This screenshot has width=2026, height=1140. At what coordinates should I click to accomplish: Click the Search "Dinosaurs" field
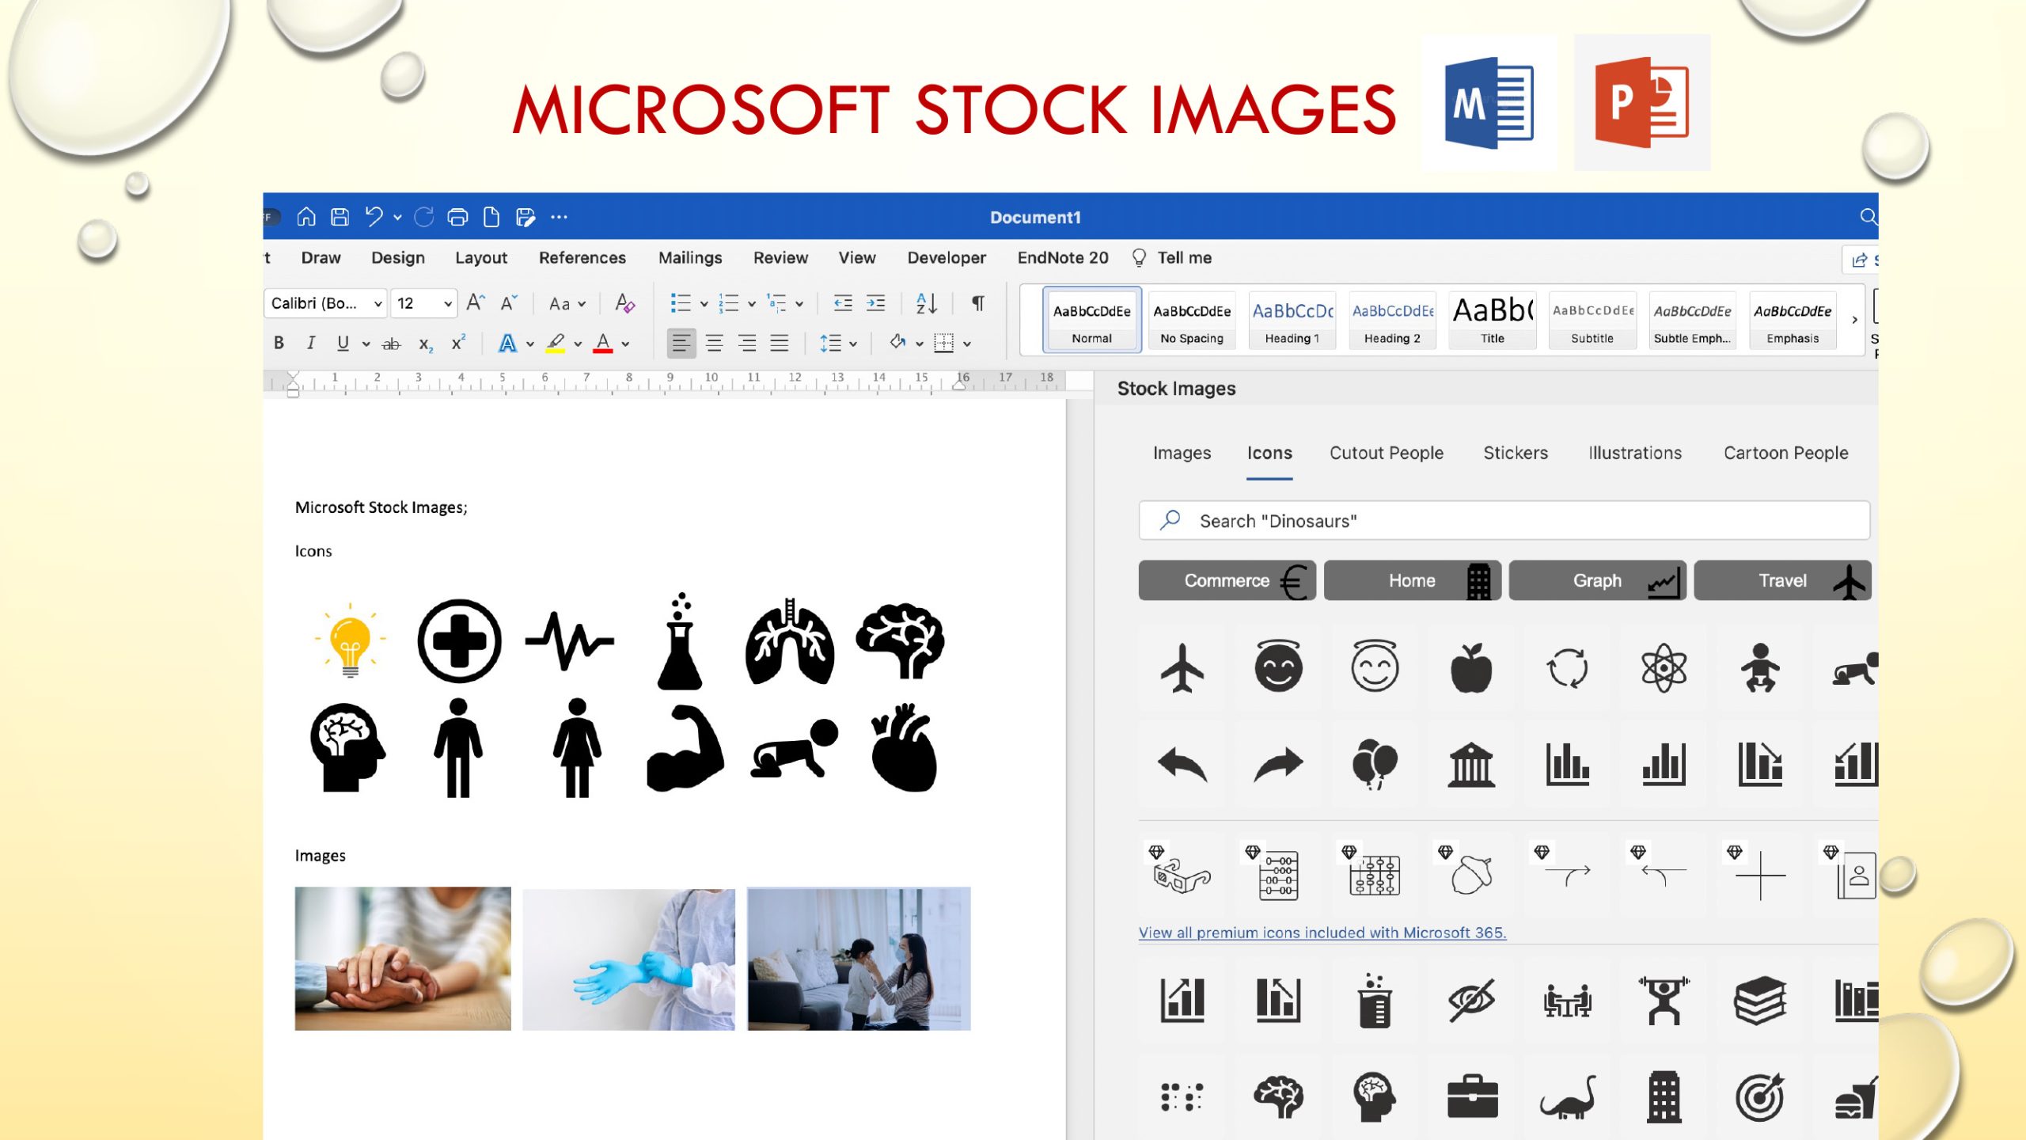(1504, 521)
